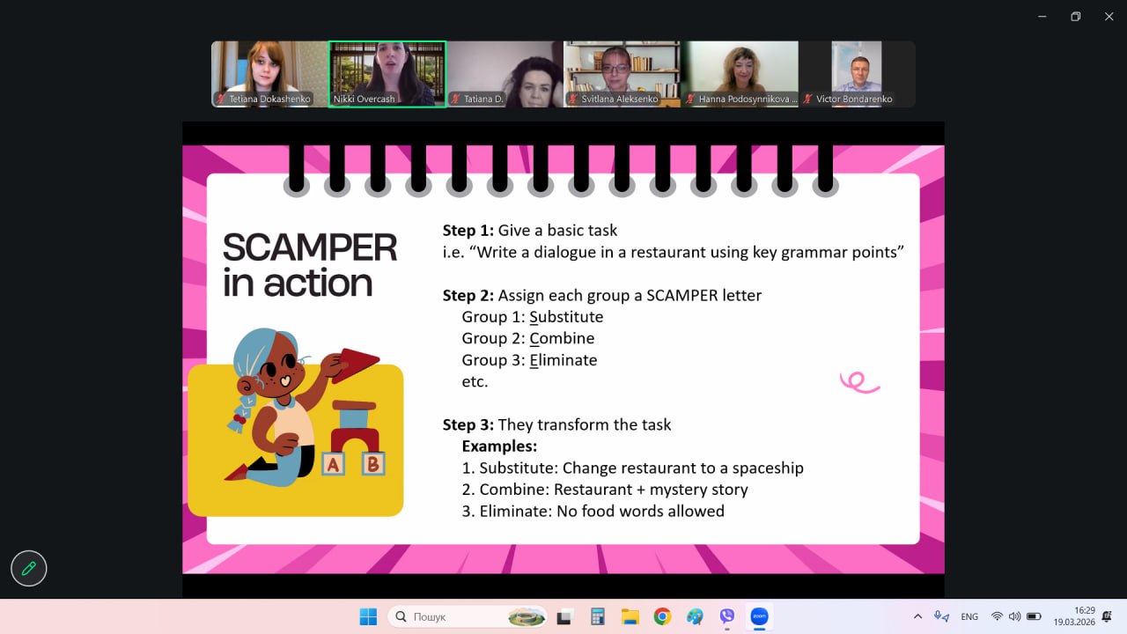
Task: Launch Google Chrome from the taskbar
Action: click(662, 616)
